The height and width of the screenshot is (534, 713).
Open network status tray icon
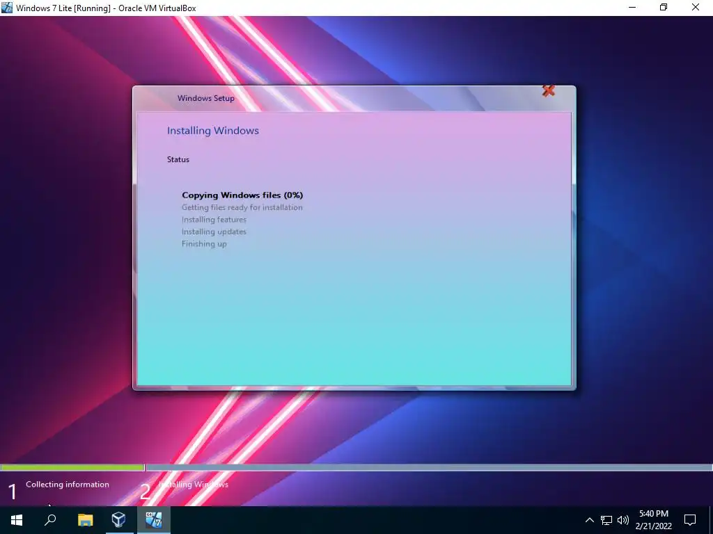coord(606,520)
